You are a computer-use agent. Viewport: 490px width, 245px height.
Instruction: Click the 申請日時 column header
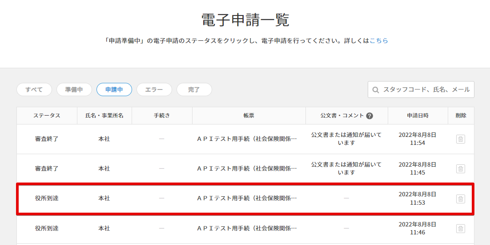(418, 116)
